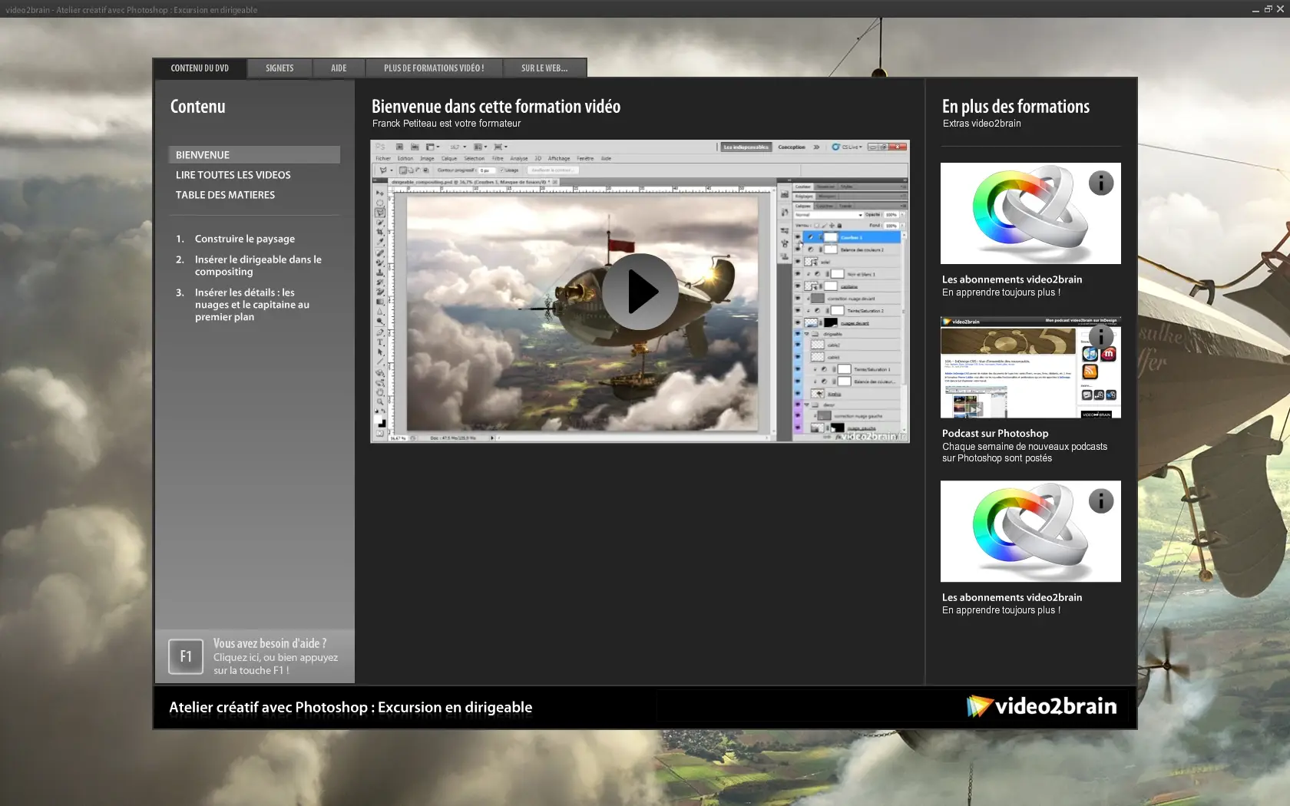Viewport: 1290px width, 806px height.
Task: Click info icon on first subscriptions thumbnail
Action: 1100,183
